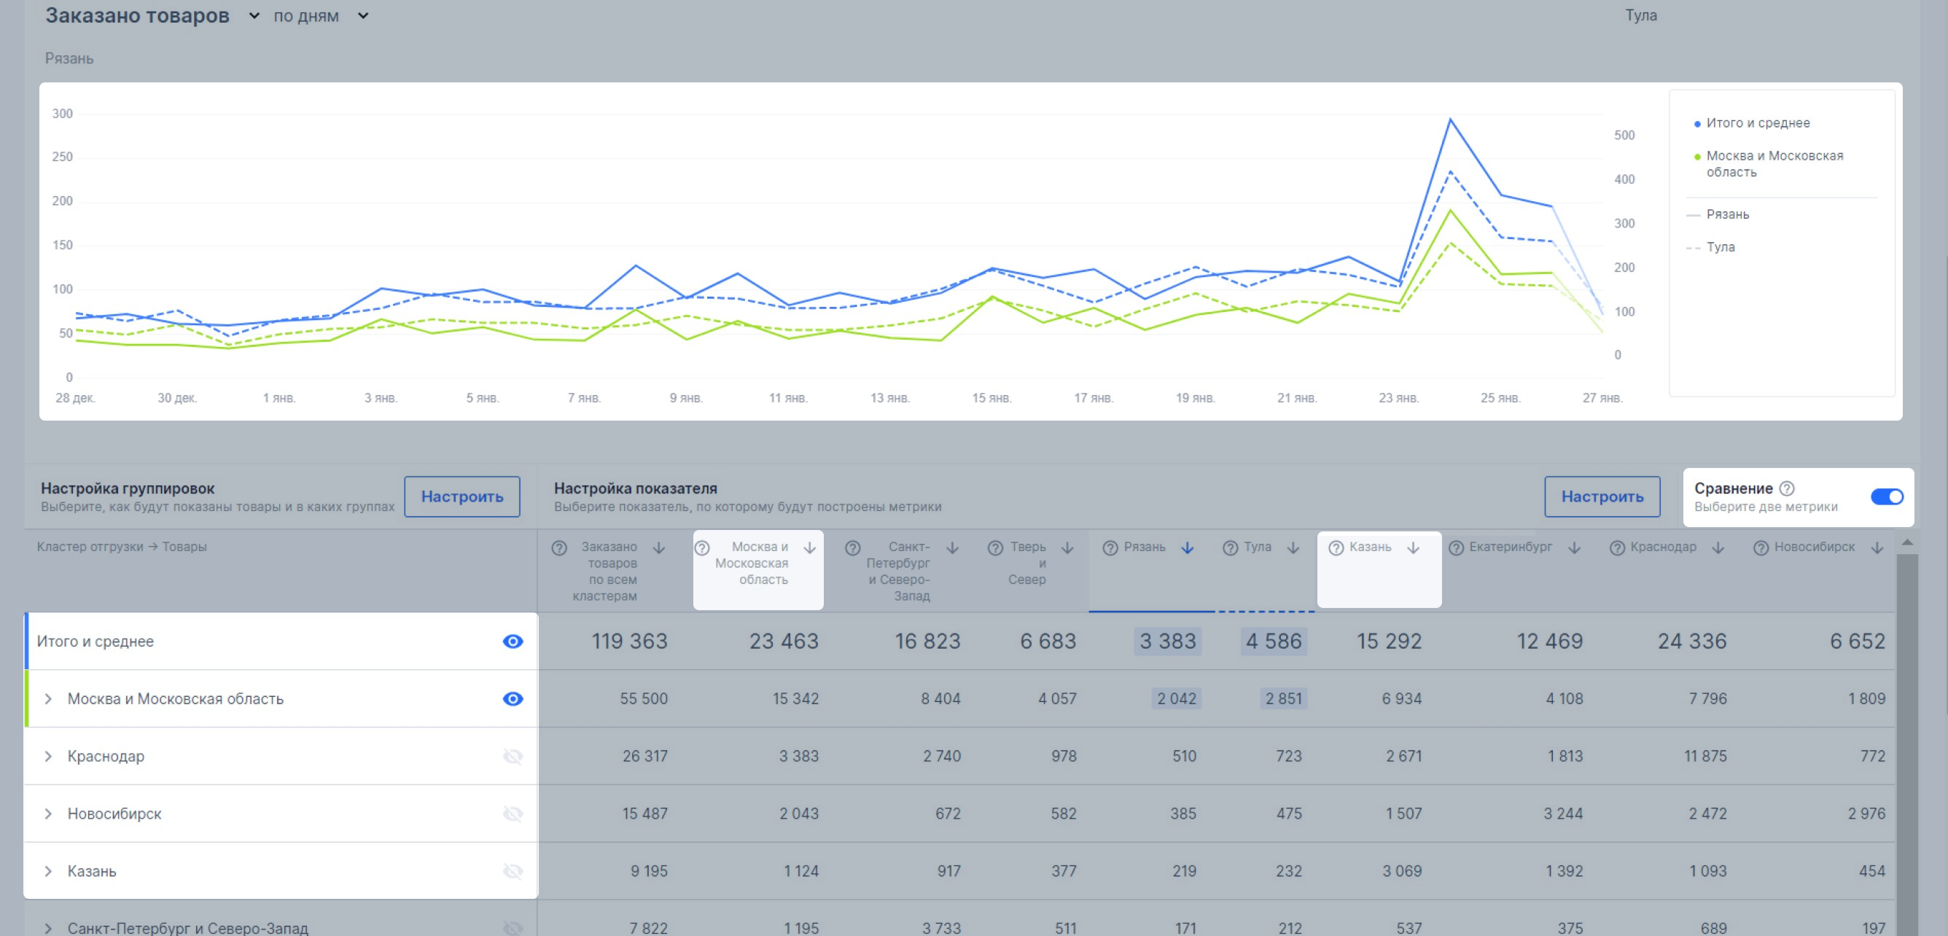Open the Заказано товаров metric dropdown
The height and width of the screenshot is (936, 1948).
tap(254, 16)
